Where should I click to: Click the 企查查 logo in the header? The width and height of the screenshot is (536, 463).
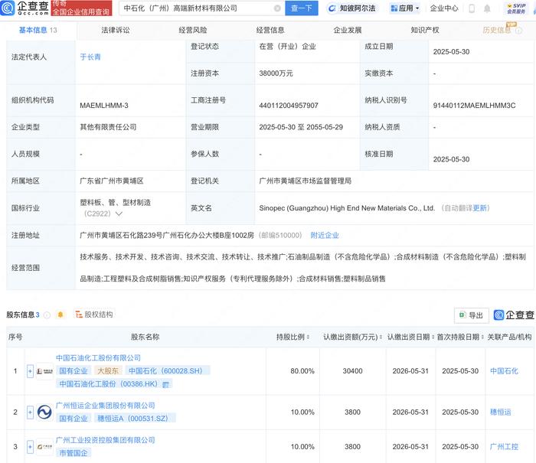pos(25,8)
